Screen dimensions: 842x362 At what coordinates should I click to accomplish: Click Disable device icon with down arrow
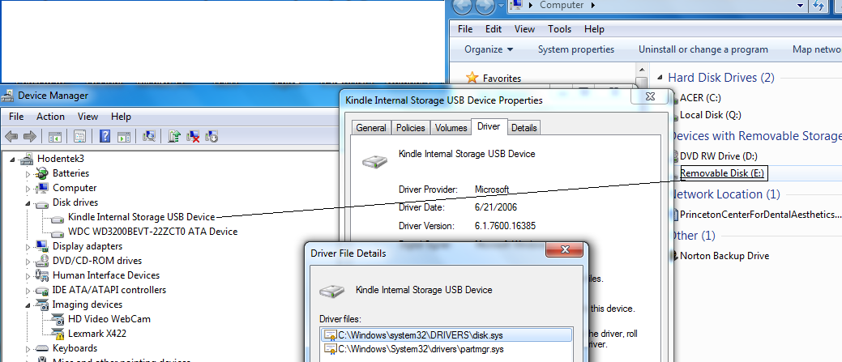pyautogui.click(x=212, y=137)
